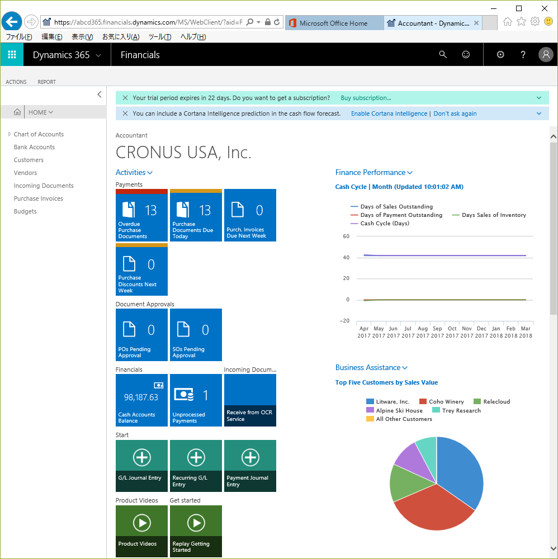
Task: Open the user profile avatar
Action: 546,55
